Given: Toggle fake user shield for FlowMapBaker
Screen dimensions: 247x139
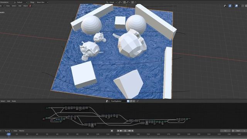Looking at the screenshot, I should (128, 101).
